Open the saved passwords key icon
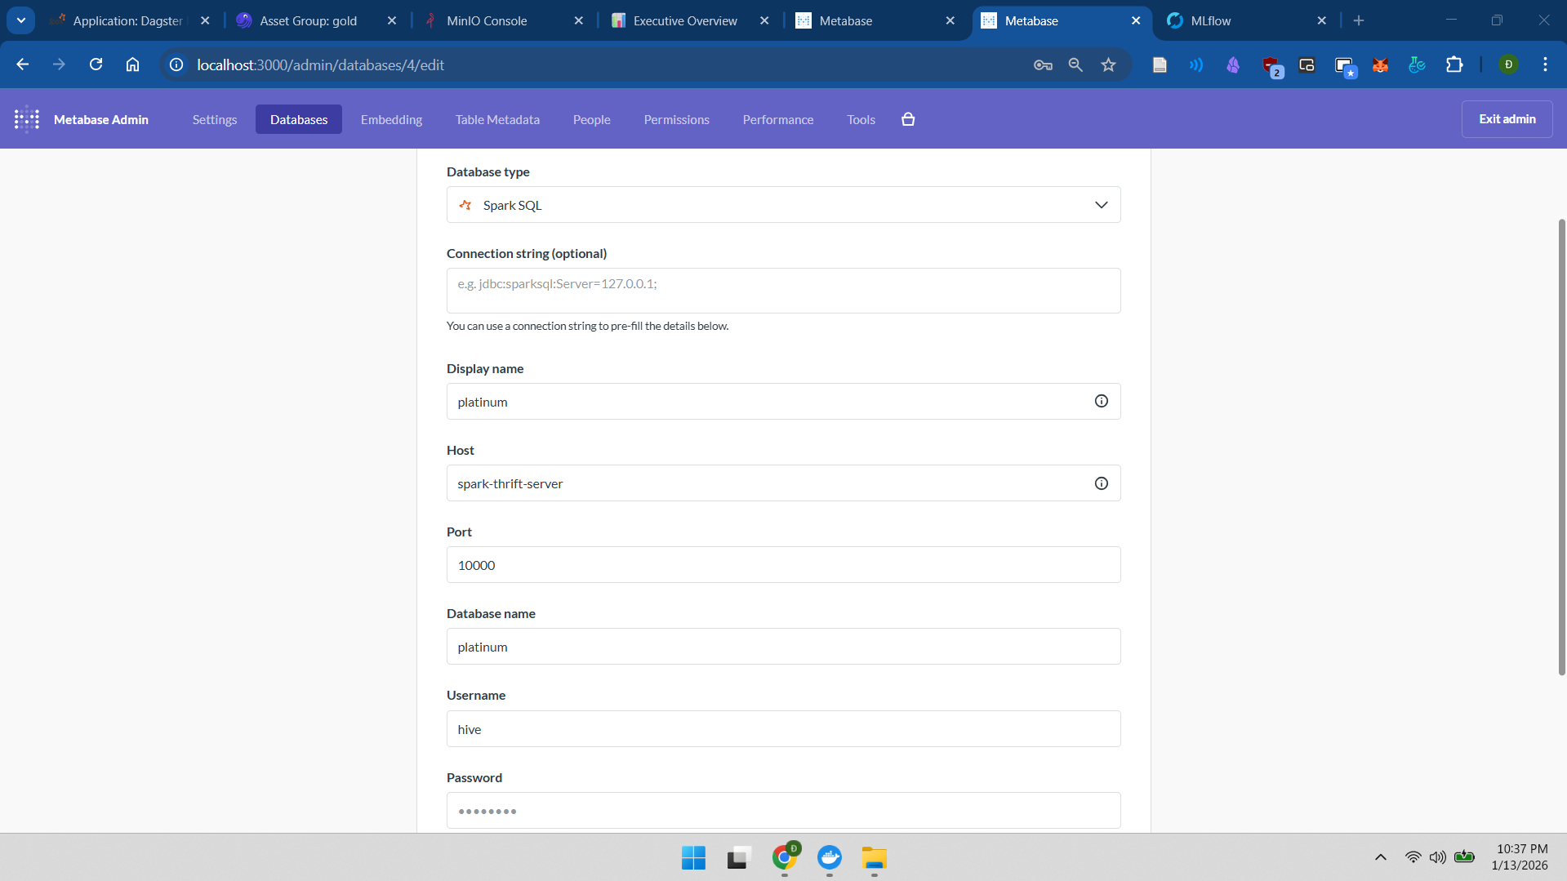 point(1043,65)
